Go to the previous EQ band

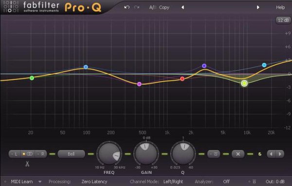click(272, 154)
